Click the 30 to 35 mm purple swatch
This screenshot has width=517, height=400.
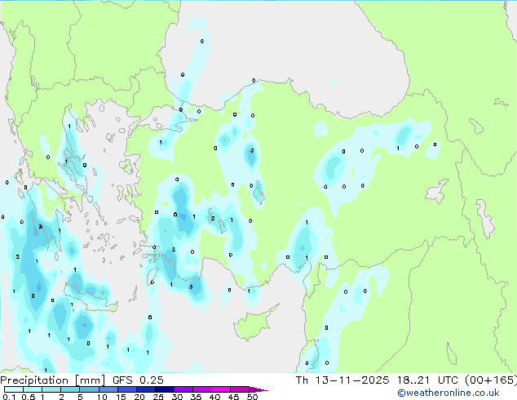(x=183, y=389)
